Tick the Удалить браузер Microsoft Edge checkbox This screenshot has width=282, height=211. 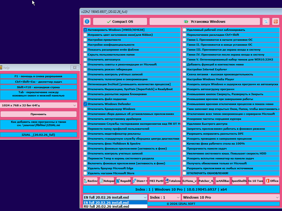coord(85,168)
